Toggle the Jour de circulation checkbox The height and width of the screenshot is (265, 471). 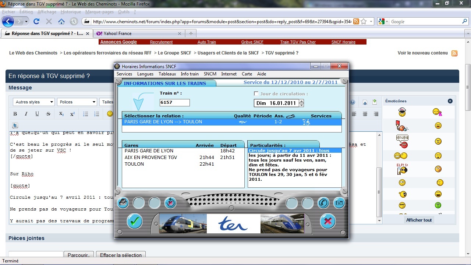pos(256,94)
